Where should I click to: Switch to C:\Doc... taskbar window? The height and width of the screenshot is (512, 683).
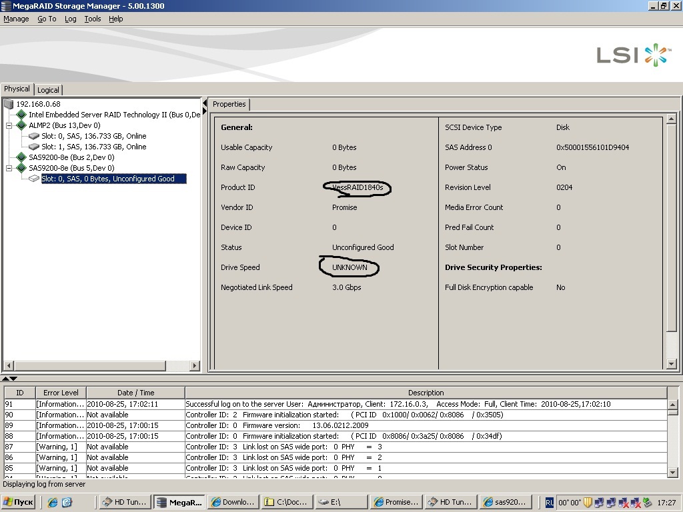click(287, 502)
